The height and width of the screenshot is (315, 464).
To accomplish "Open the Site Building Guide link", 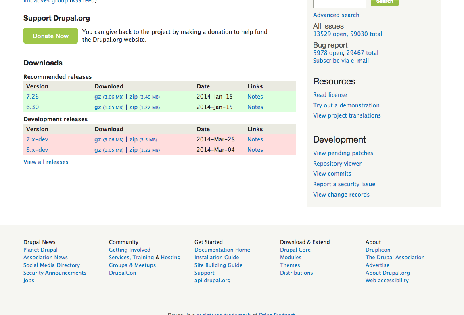I will tap(218, 265).
